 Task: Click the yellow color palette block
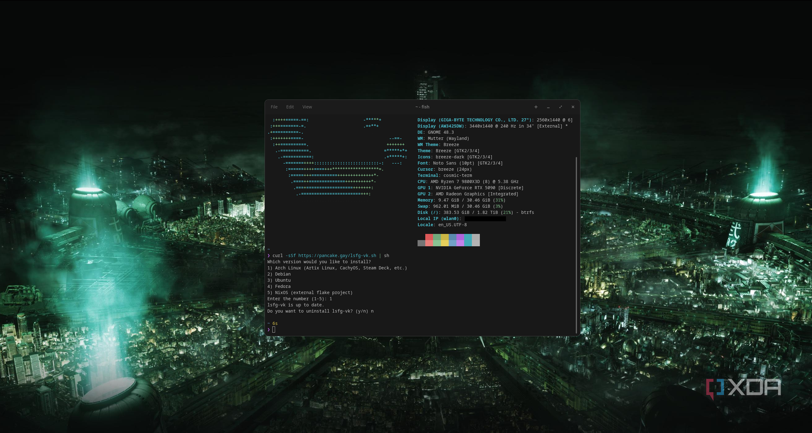445,240
